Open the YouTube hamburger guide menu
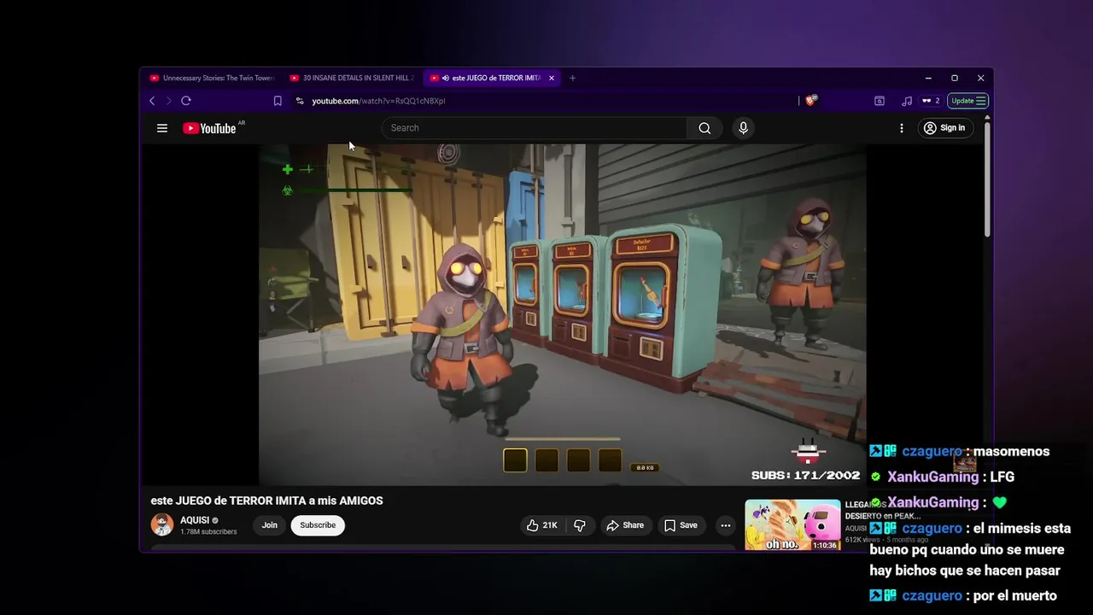Viewport: 1093px width, 615px height. coord(162,128)
